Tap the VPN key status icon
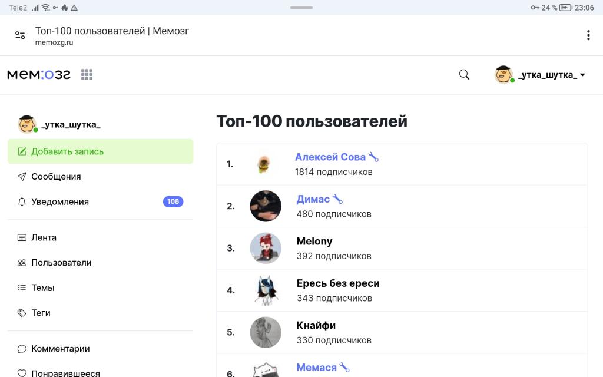 click(x=535, y=8)
